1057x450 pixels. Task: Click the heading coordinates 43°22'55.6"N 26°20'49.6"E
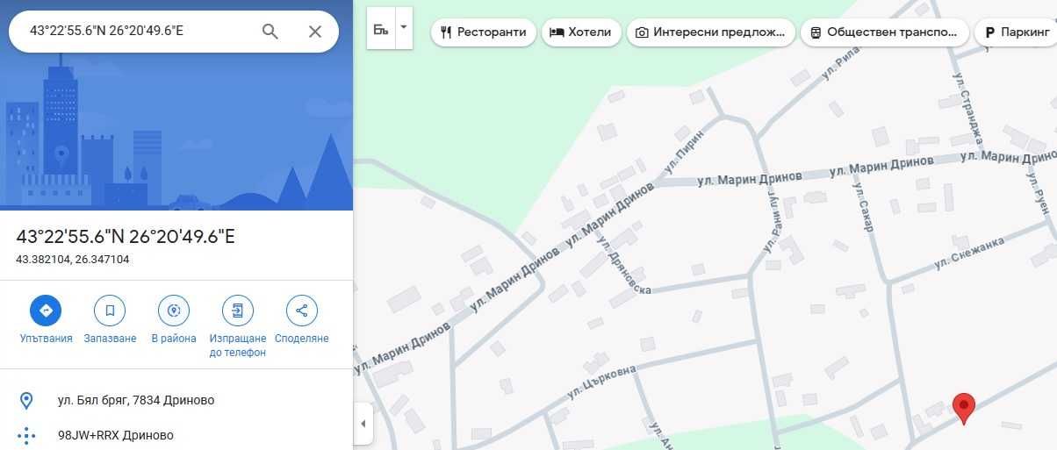pyautogui.click(x=126, y=237)
